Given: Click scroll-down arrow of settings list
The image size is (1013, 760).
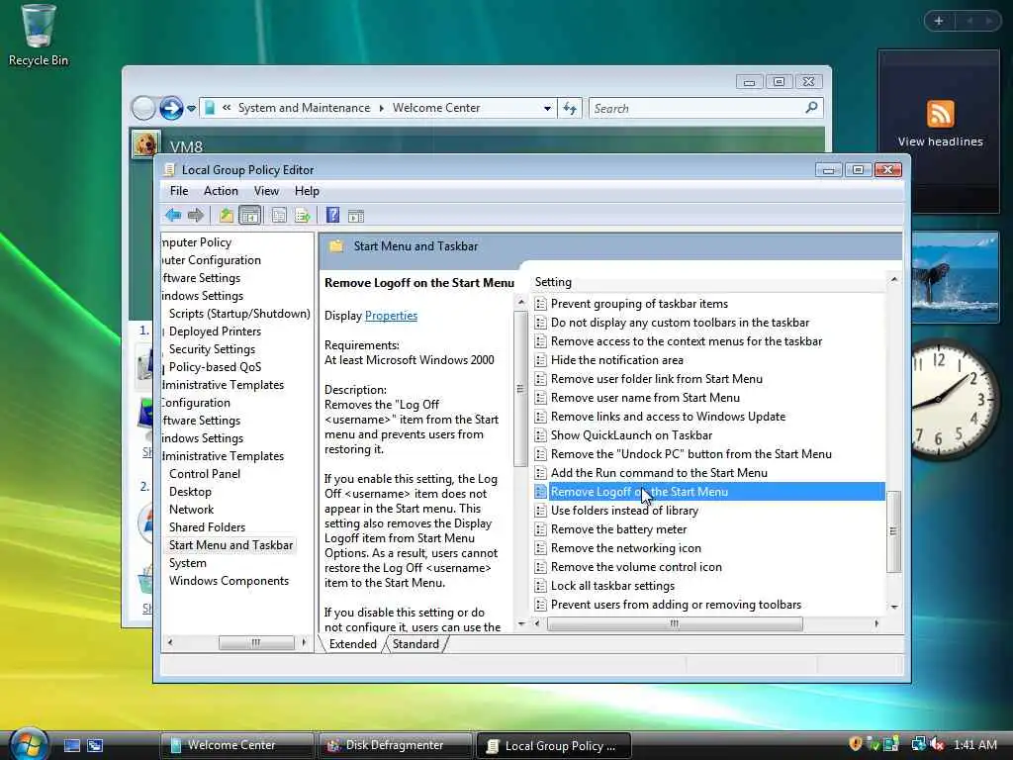Looking at the screenshot, I should point(894,607).
